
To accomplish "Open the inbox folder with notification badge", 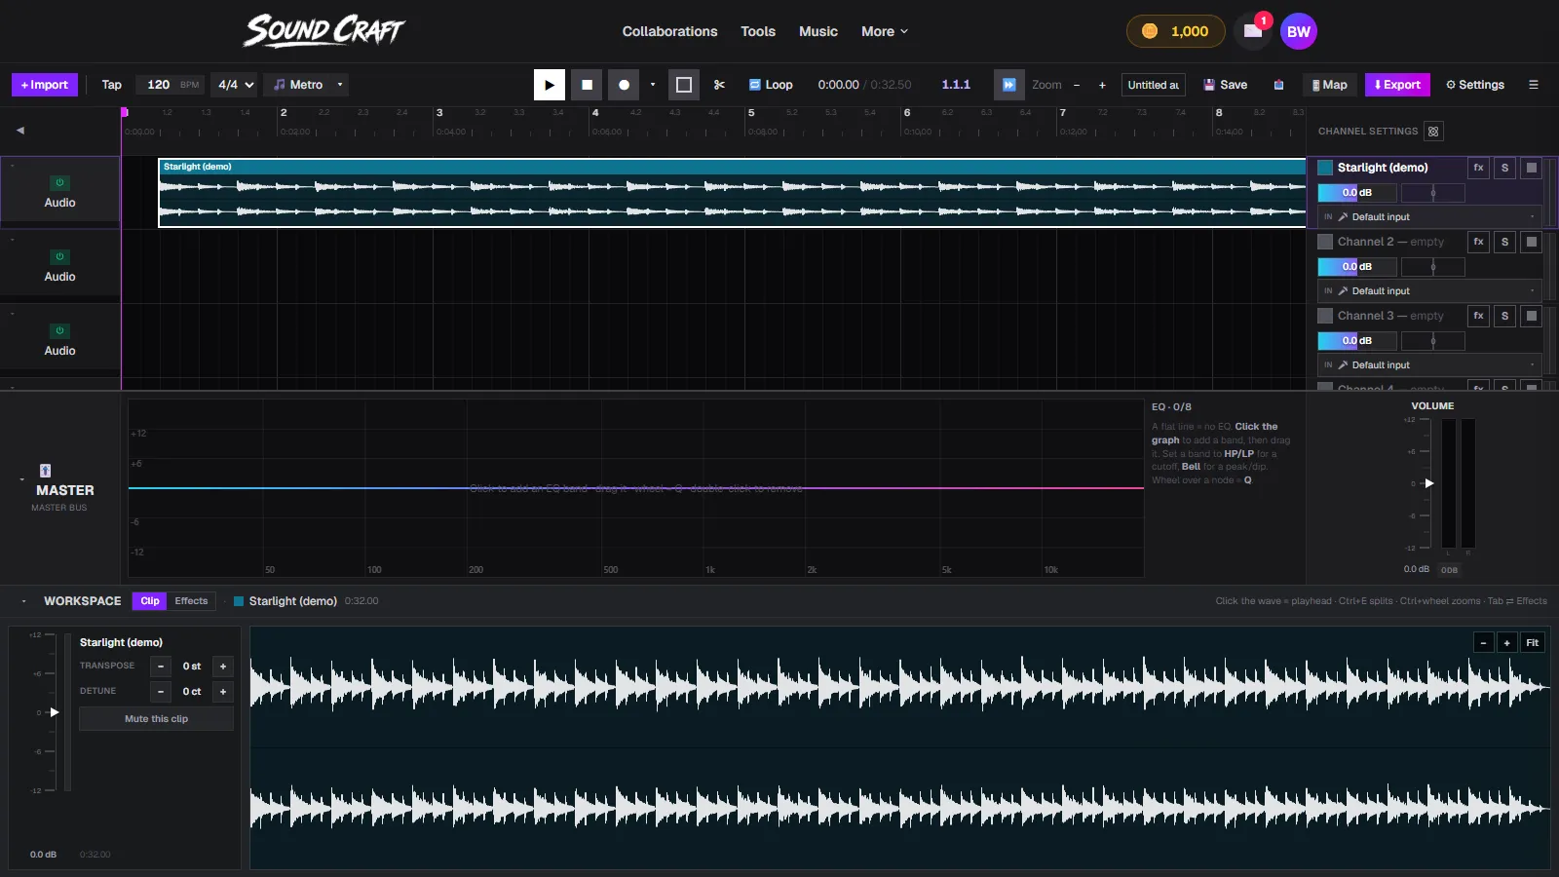I will [x=1253, y=31].
